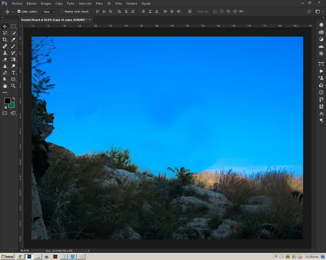
Task: Click the Auto-Align Layers icon
Action: pos(190,11)
